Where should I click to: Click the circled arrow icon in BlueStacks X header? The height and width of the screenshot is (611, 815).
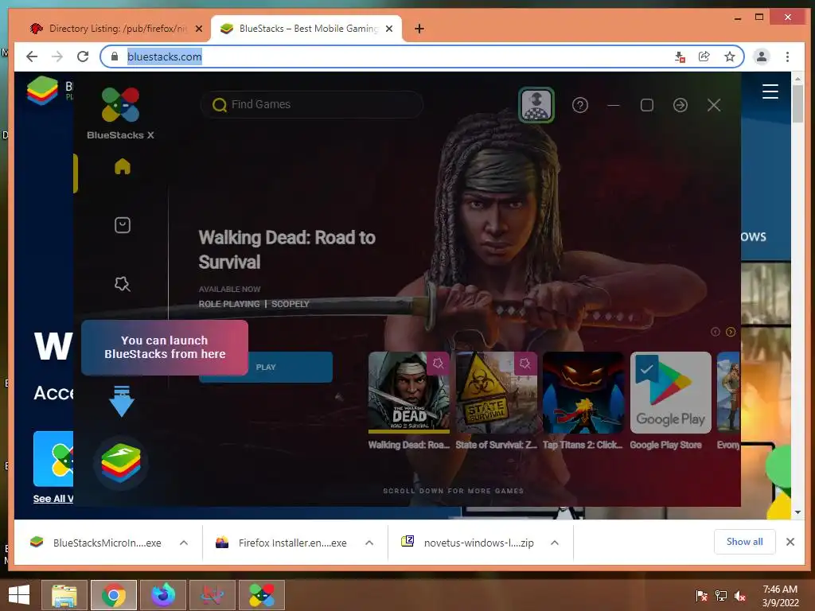(680, 106)
